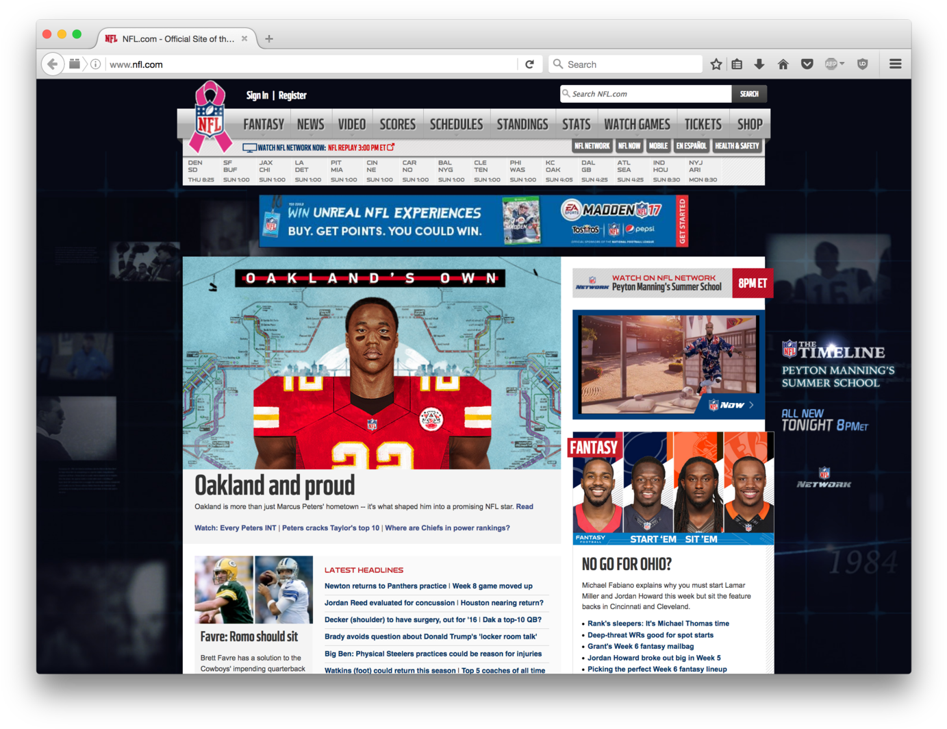
Task: Click the Favre and Romo thumbnail
Action: click(x=253, y=590)
